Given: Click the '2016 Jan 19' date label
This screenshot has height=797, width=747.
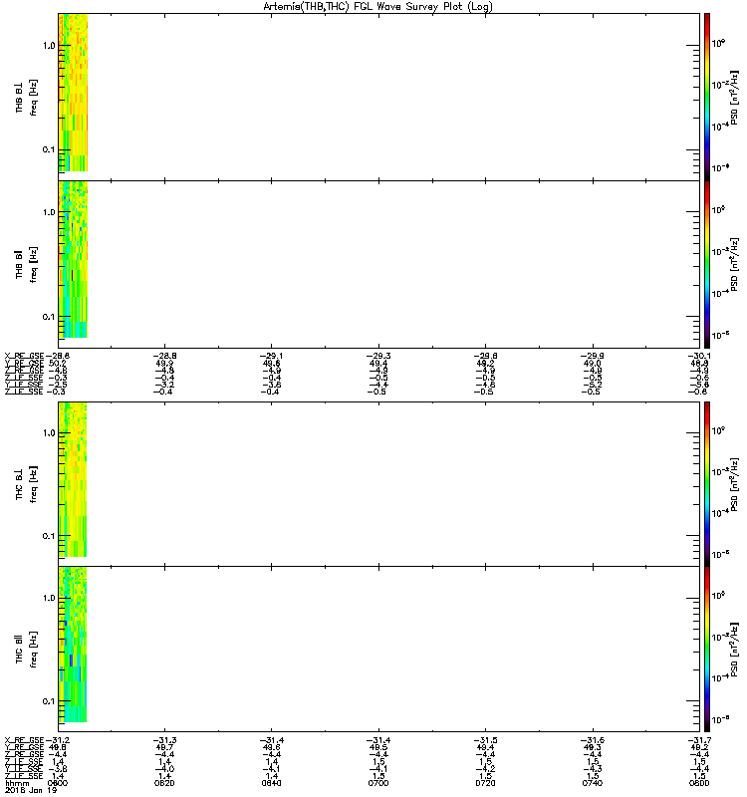Looking at the screenshot, I should pyautogui.click(x=31, y=790).
